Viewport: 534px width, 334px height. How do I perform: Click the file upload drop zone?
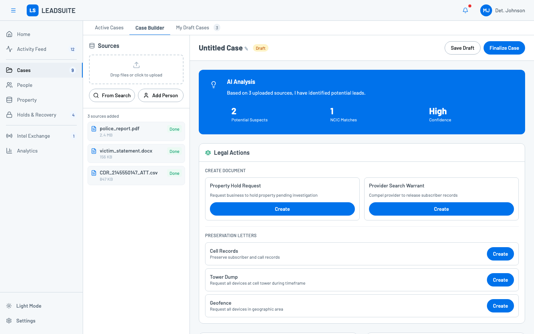pos(136,69)
